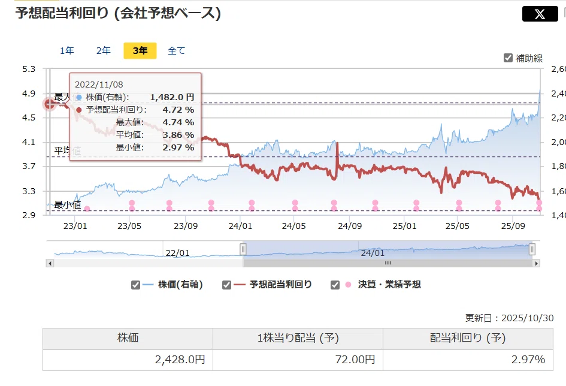Click the 2,428.0円 stock price cell
This screenshot has height=386, width=566.
(128, 360)
